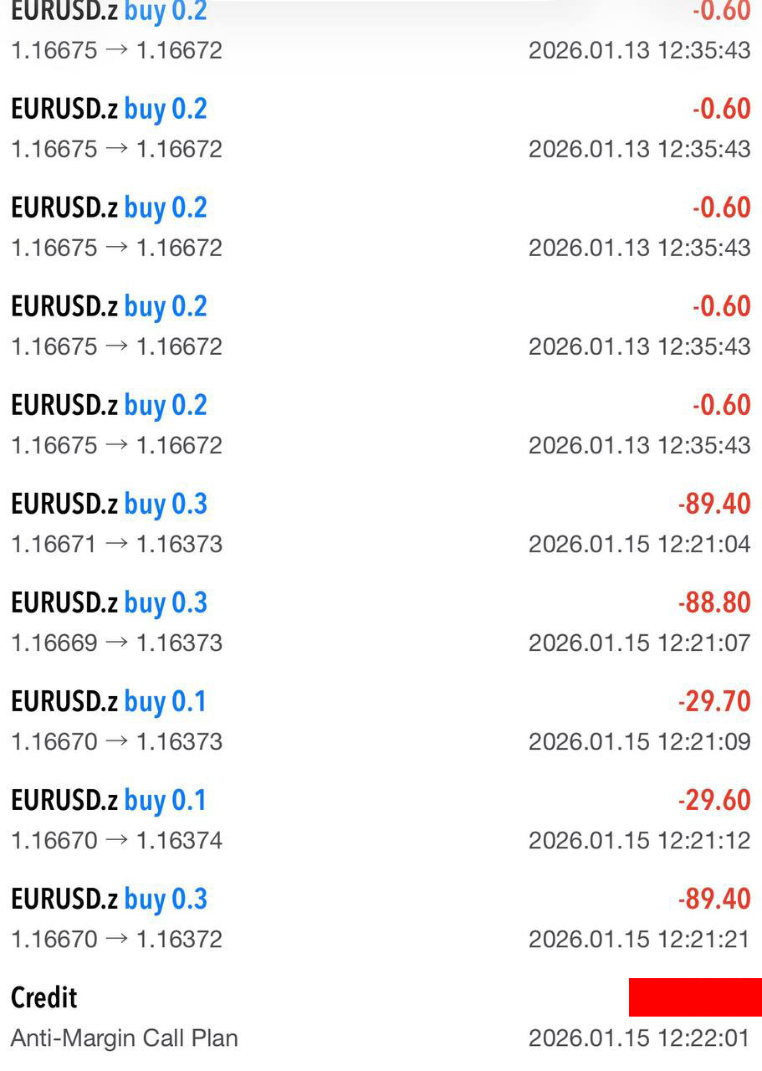This screenshot has width=762, height=1071.
Task: Open the trade closing at 1.16374
Action: pos(116,840)
